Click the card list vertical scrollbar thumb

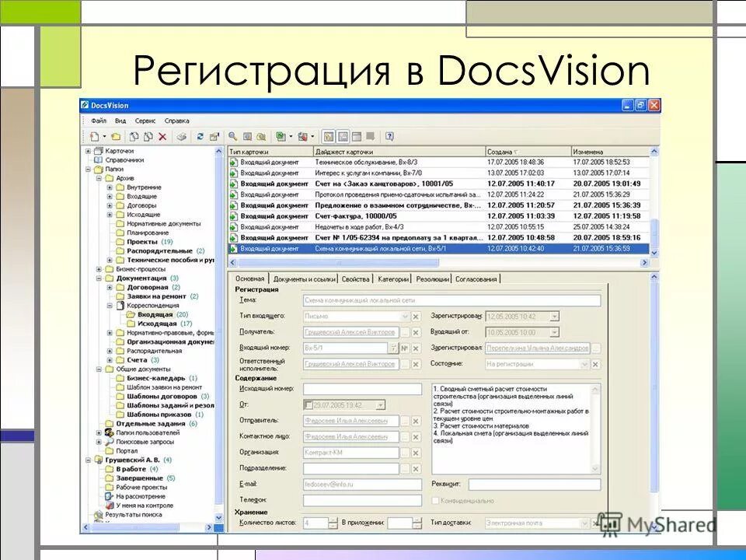pos(654,233)
